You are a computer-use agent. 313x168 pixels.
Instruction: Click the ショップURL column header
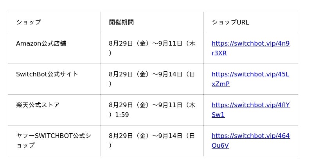tap(230, 22)
